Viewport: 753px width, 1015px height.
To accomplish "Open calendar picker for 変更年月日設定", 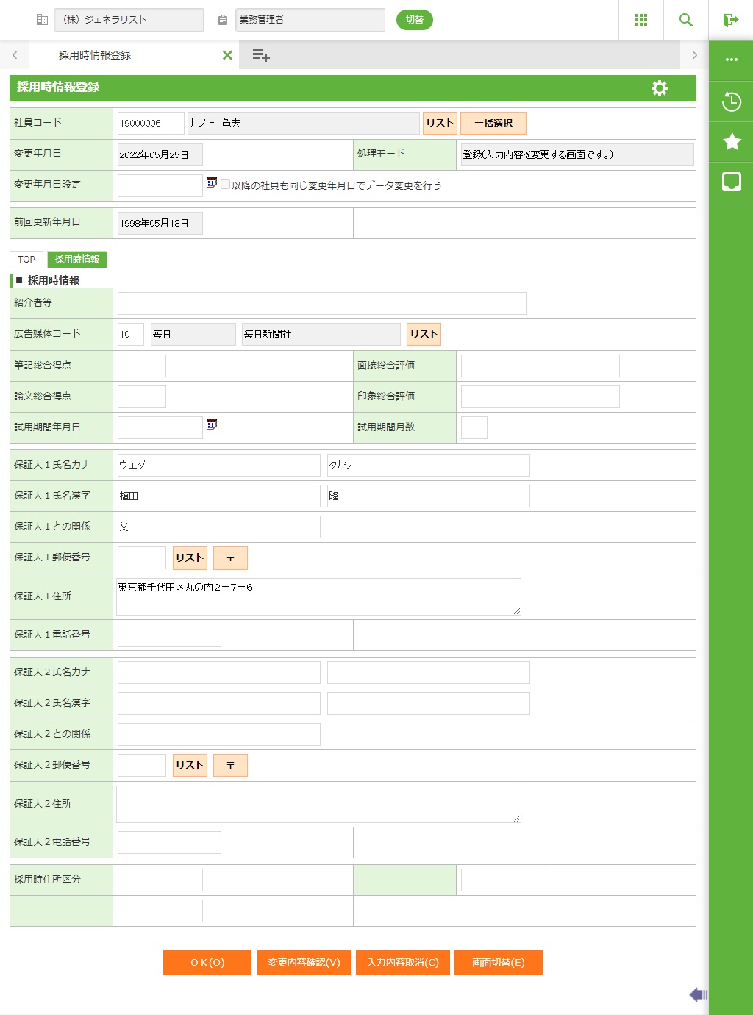I will click(212, 182).
